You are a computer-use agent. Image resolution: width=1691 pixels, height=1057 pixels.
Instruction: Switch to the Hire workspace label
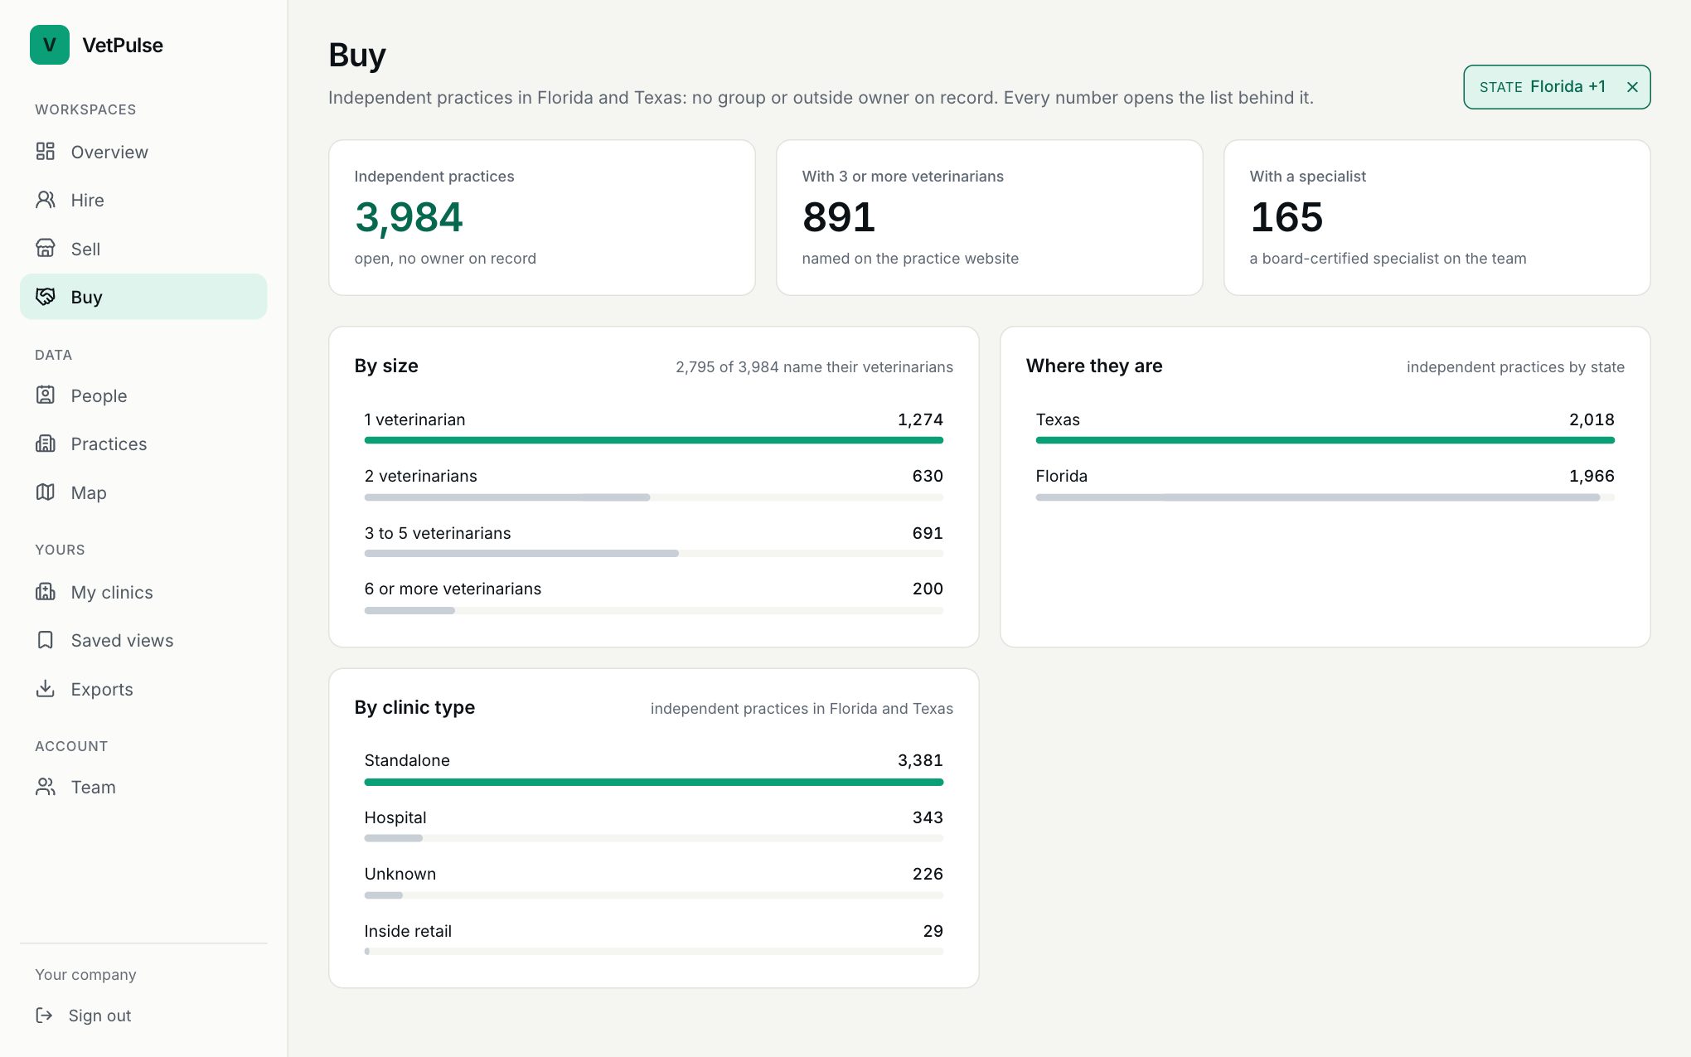87,200
